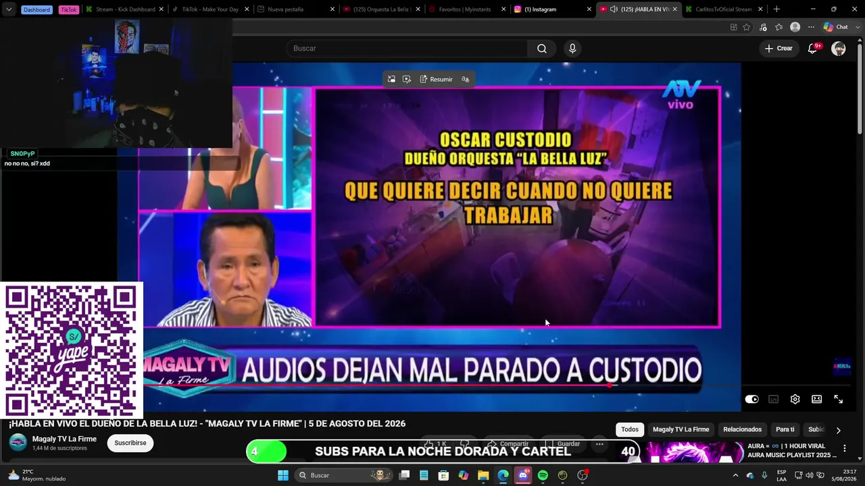Image resolution: width=865 pixels, height=486 pixels.
Task: Open more actions menu under the video
Action: [599, 444]
